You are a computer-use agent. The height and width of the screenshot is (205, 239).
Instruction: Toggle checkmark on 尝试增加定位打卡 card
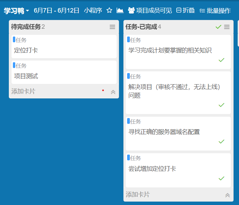point(221,178)
